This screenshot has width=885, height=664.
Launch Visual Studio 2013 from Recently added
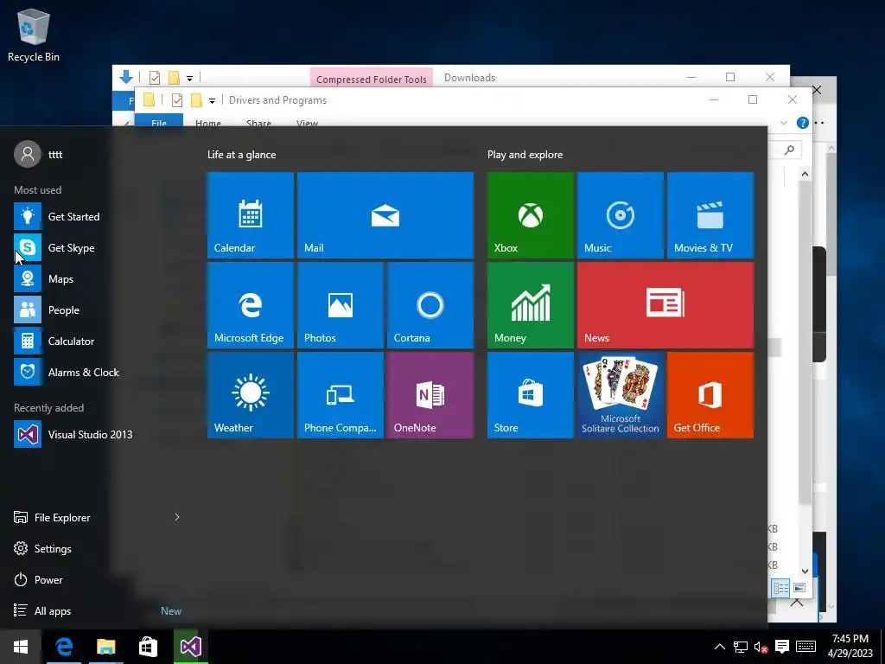pos(96,434)
